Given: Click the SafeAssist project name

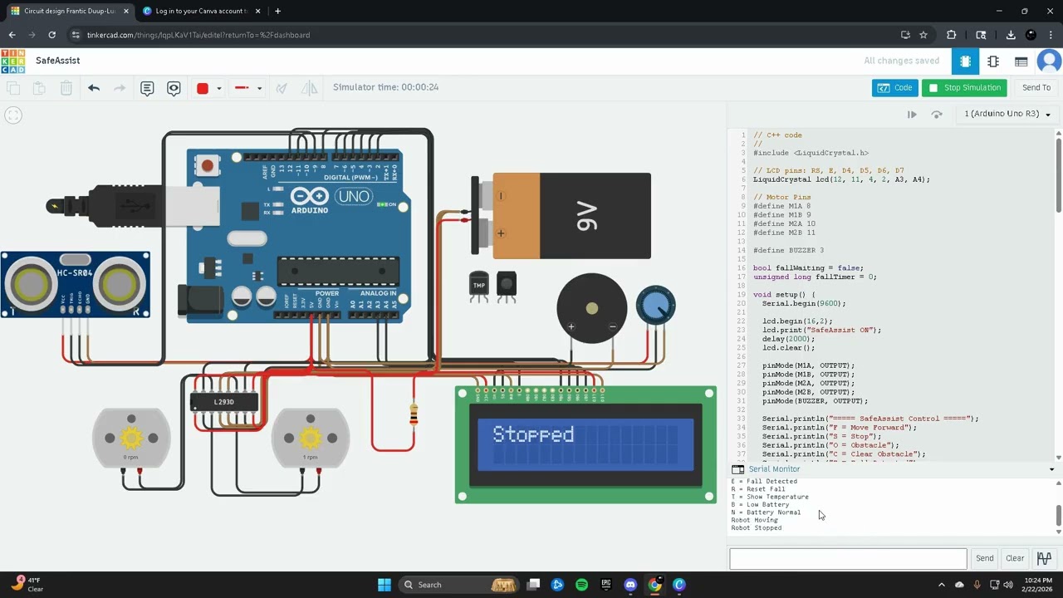Looking at the screenshot, I should [57, 61].
